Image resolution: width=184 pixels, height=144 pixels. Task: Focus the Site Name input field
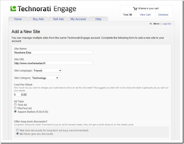[x=53, y=52]
